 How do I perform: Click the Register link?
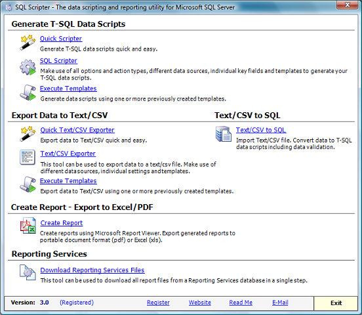tap(158, 303)
